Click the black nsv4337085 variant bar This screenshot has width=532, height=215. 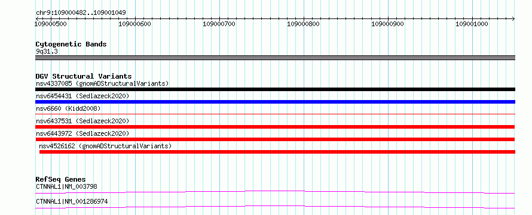(275, 89)
